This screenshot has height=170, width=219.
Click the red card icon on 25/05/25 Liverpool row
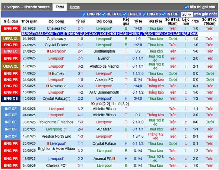(x=48, y=144)
